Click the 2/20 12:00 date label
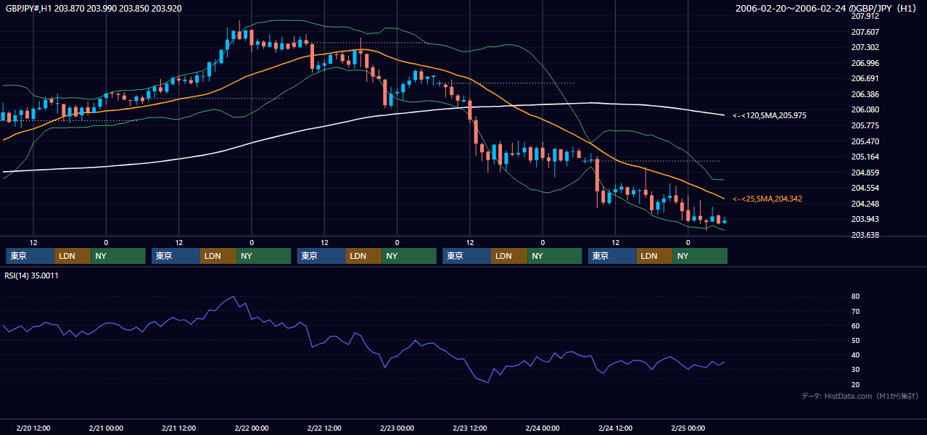The image size is (927, 435). point(33,428)
